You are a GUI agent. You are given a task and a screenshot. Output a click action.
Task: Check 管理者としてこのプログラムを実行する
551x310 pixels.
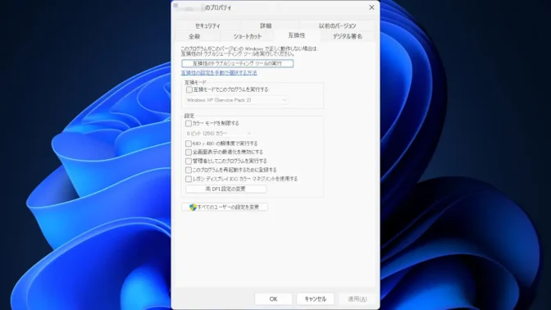click(189, 161)
